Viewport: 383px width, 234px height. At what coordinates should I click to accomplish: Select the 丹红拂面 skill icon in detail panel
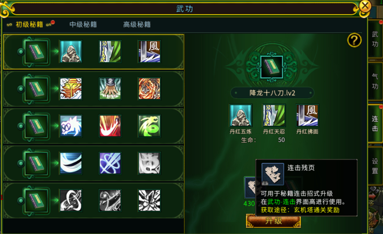[x=307, y=115]
